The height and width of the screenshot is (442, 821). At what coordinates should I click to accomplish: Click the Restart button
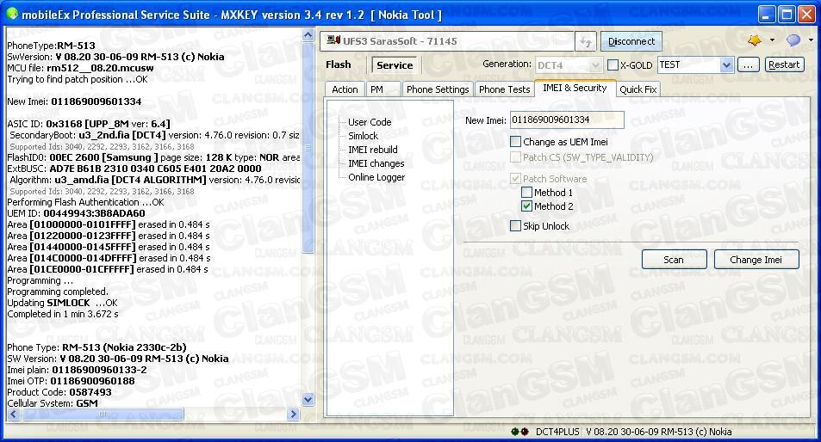[783, 64]
